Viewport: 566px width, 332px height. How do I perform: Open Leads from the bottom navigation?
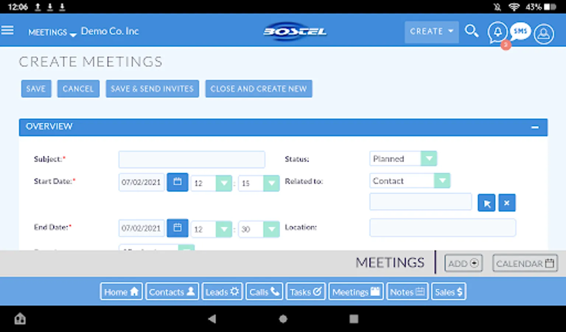(222, 291)
